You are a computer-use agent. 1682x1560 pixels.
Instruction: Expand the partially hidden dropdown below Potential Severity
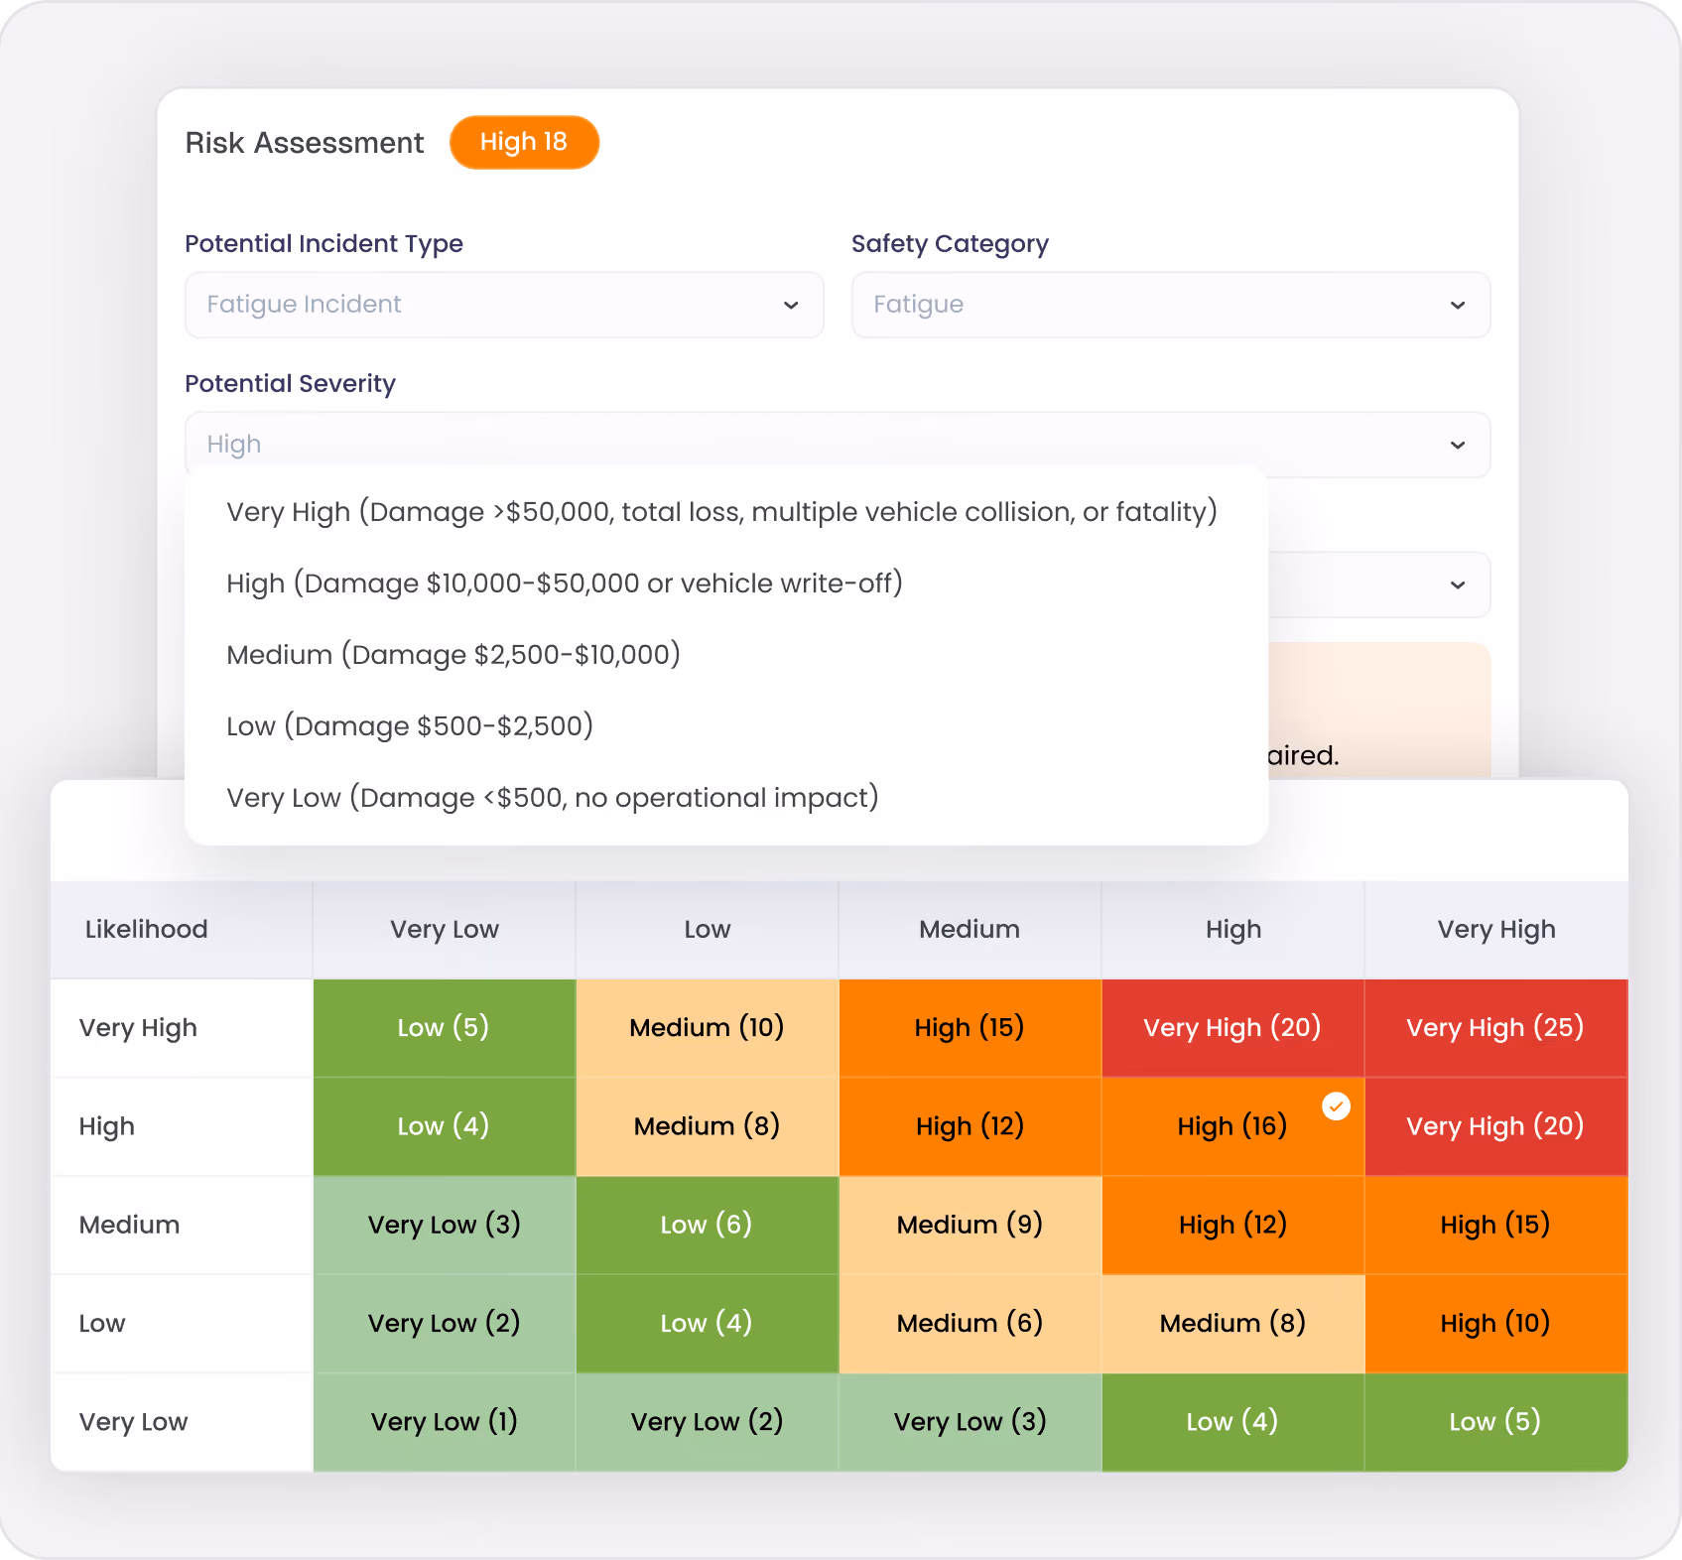point(1379,585)
